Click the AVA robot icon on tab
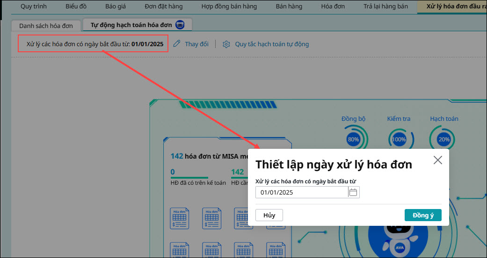 point(180,25)
